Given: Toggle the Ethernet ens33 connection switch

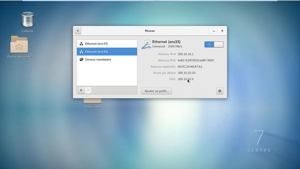Looking at the screenshot, I should pyautogui.click(x=214, y=45).
